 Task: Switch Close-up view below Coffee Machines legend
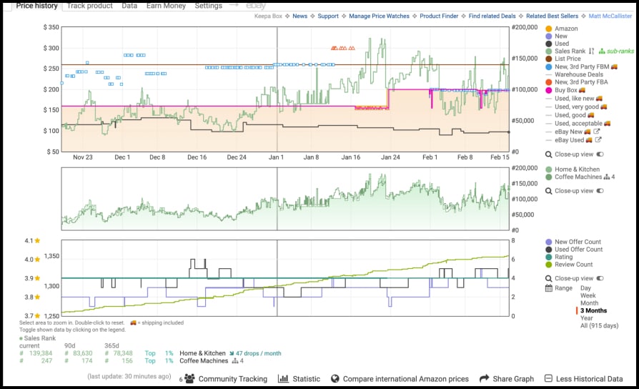pyautogui.click(x=600, y=190)
